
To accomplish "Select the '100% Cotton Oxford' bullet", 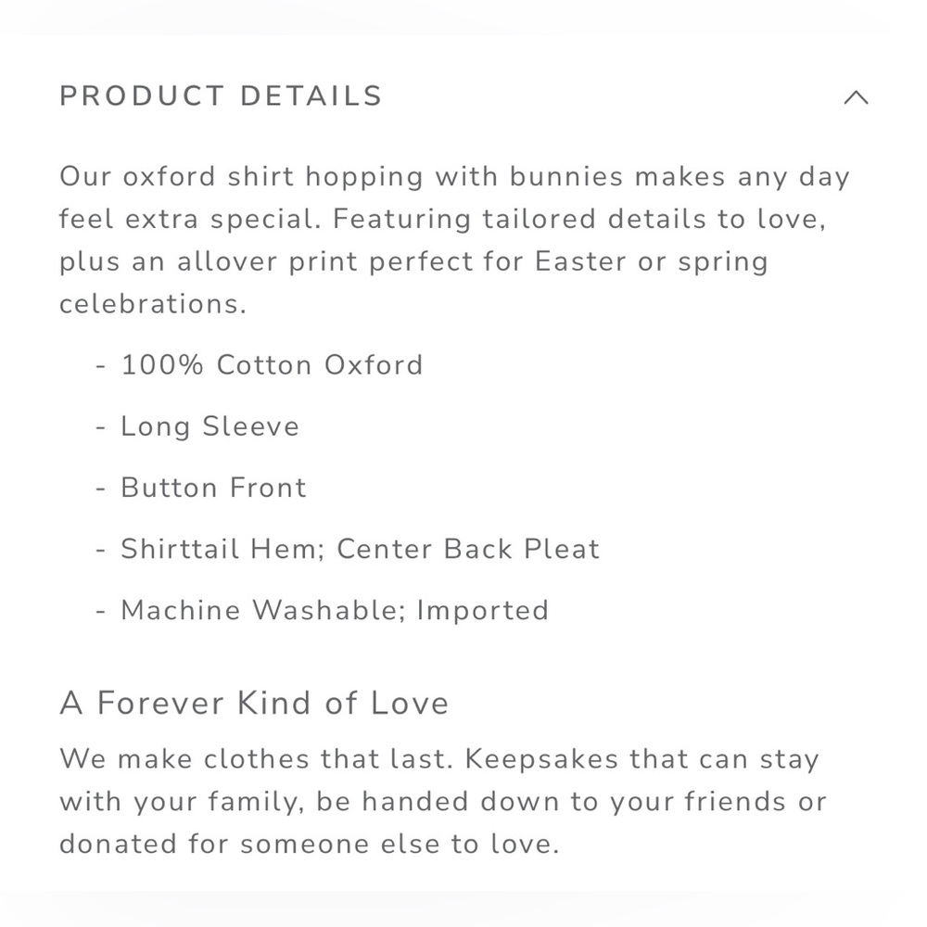I will (x=272, y=364).
